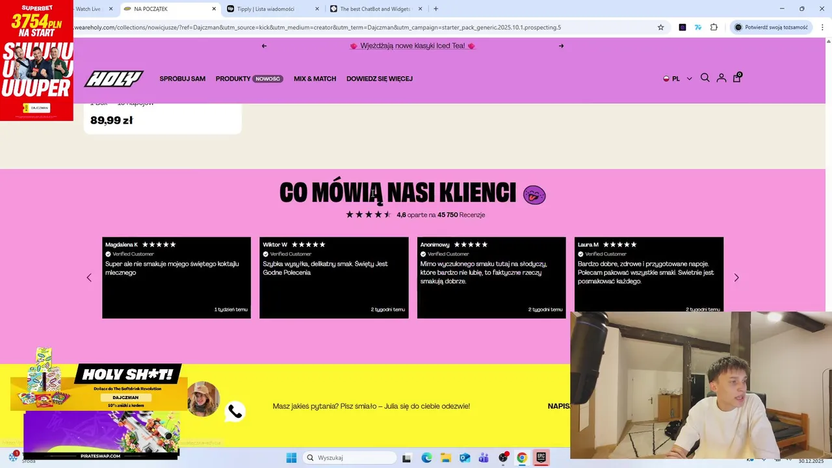
Task: Click the 45 750 Recenzje rating text
Action: 461,214
